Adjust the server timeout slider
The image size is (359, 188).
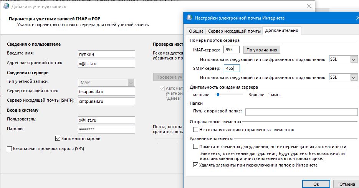(217, 94)
